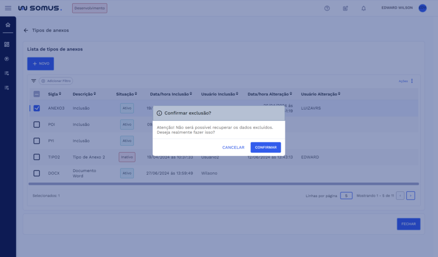Click Adicionar Filtro chip
The width and height of the screenshot is (438, 257).
pos(56,81)
